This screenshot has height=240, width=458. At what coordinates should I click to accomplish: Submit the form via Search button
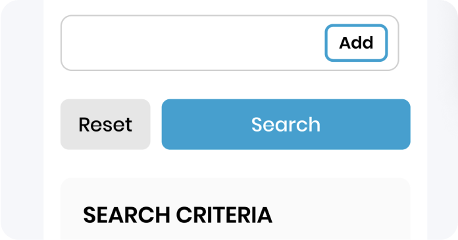(286, 124)
